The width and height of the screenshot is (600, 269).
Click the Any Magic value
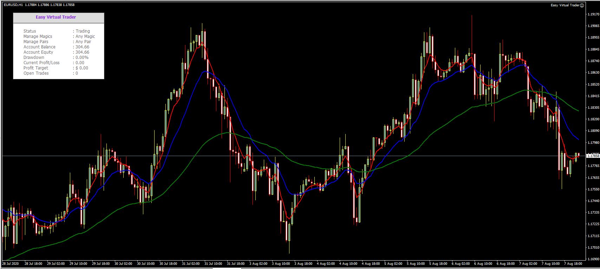pos(85,36)
